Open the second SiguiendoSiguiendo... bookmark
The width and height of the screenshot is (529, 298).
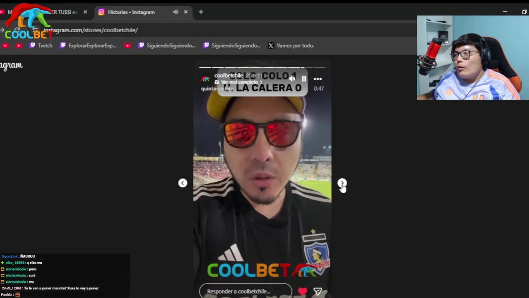click(x=232, y=46)
